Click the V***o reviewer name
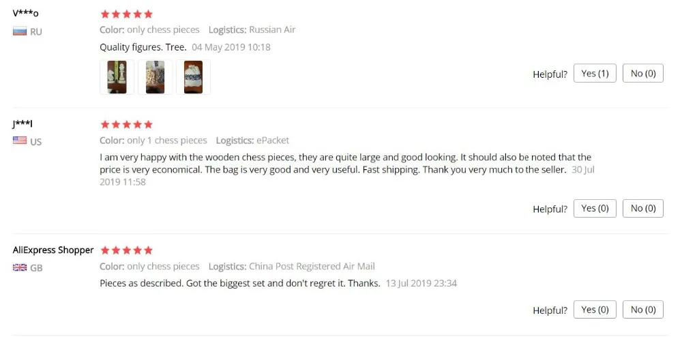The width and height of the screenshot is (682, 337). [25, 12]
